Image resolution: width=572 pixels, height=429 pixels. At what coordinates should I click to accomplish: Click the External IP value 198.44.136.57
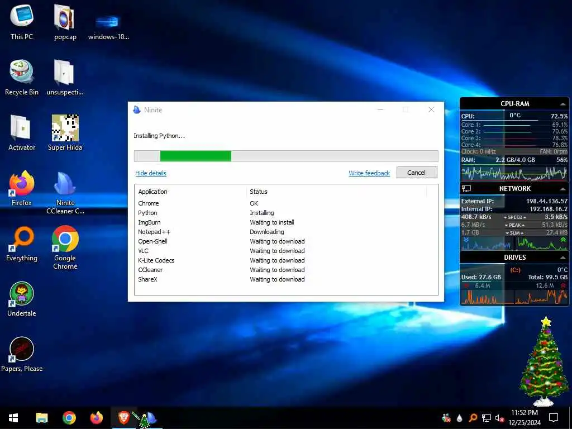point(546,201)
